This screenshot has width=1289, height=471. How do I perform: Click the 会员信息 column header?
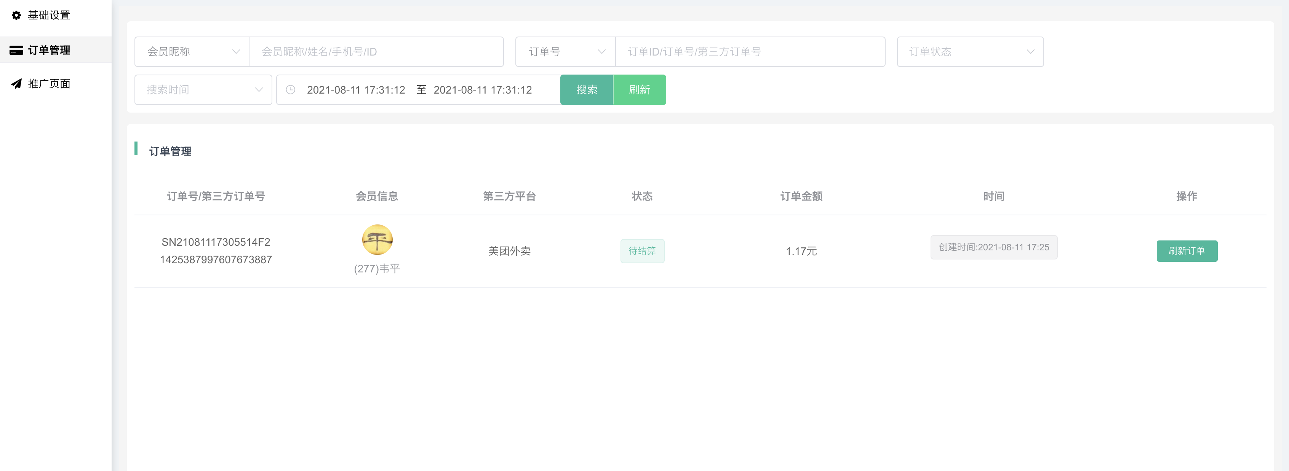point(377,196)
